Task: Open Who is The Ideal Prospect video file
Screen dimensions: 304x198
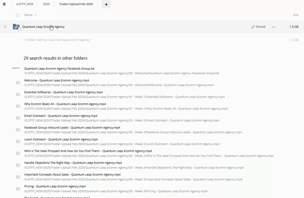Action: tap(88, 151)
